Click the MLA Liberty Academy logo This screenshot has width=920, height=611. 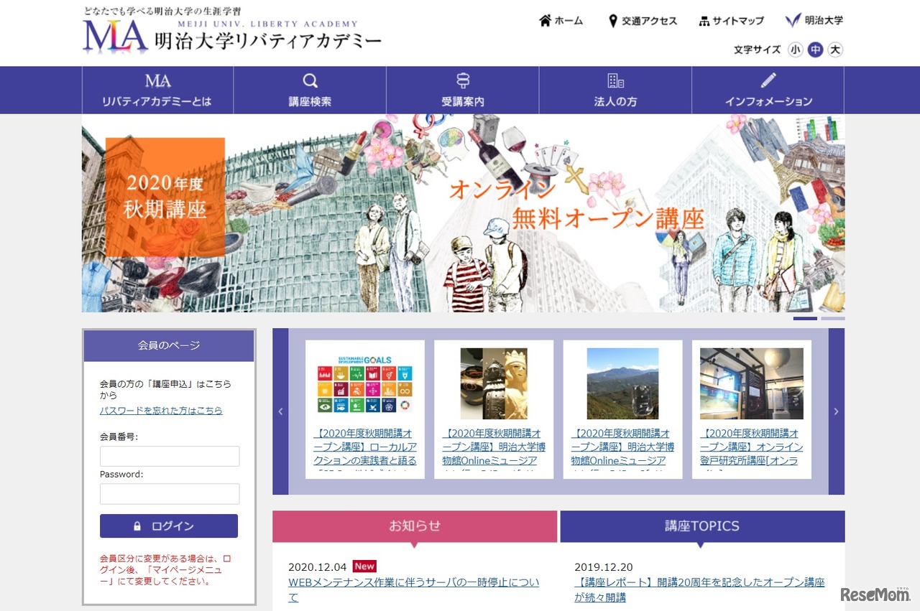click(x=232, y=36)
